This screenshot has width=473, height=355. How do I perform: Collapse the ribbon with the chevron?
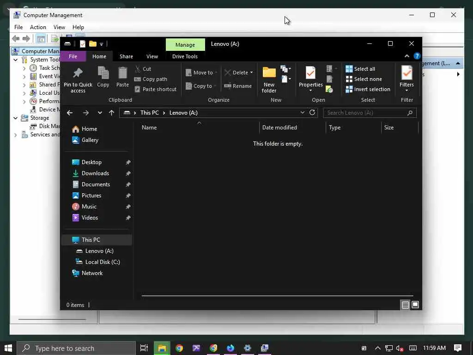(x=407, y=56)
